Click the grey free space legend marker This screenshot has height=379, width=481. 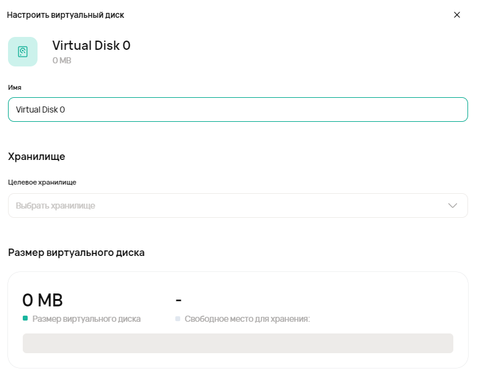[x=178, y=319]
